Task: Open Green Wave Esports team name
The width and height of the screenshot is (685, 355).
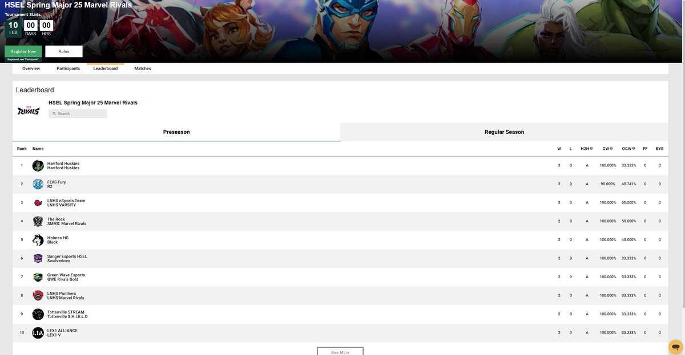Action: [66, 275]
